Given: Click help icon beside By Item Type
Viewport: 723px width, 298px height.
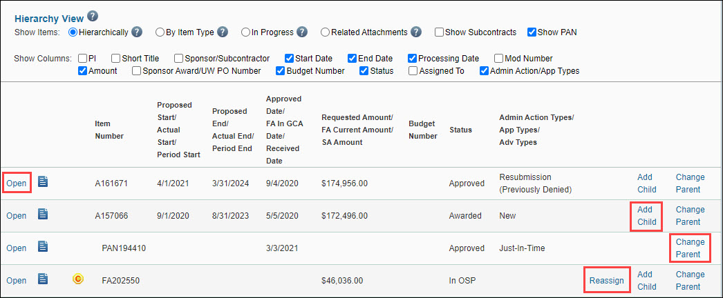Looking at the screenshot, I should pyautogui.click(x=223, y=32).
